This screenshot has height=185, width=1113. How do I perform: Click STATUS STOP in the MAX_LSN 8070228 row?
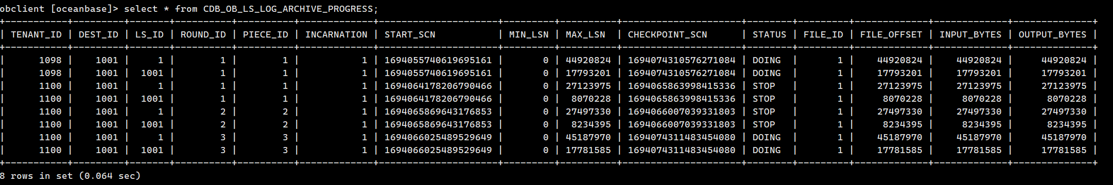[764, 99]
